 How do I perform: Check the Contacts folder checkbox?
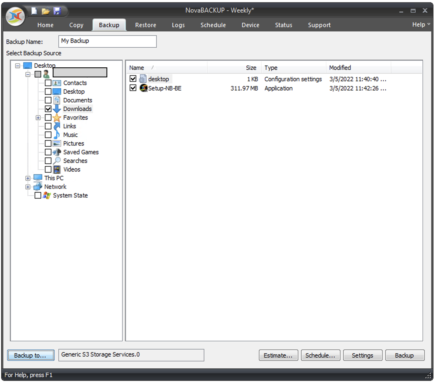point(48,83)
